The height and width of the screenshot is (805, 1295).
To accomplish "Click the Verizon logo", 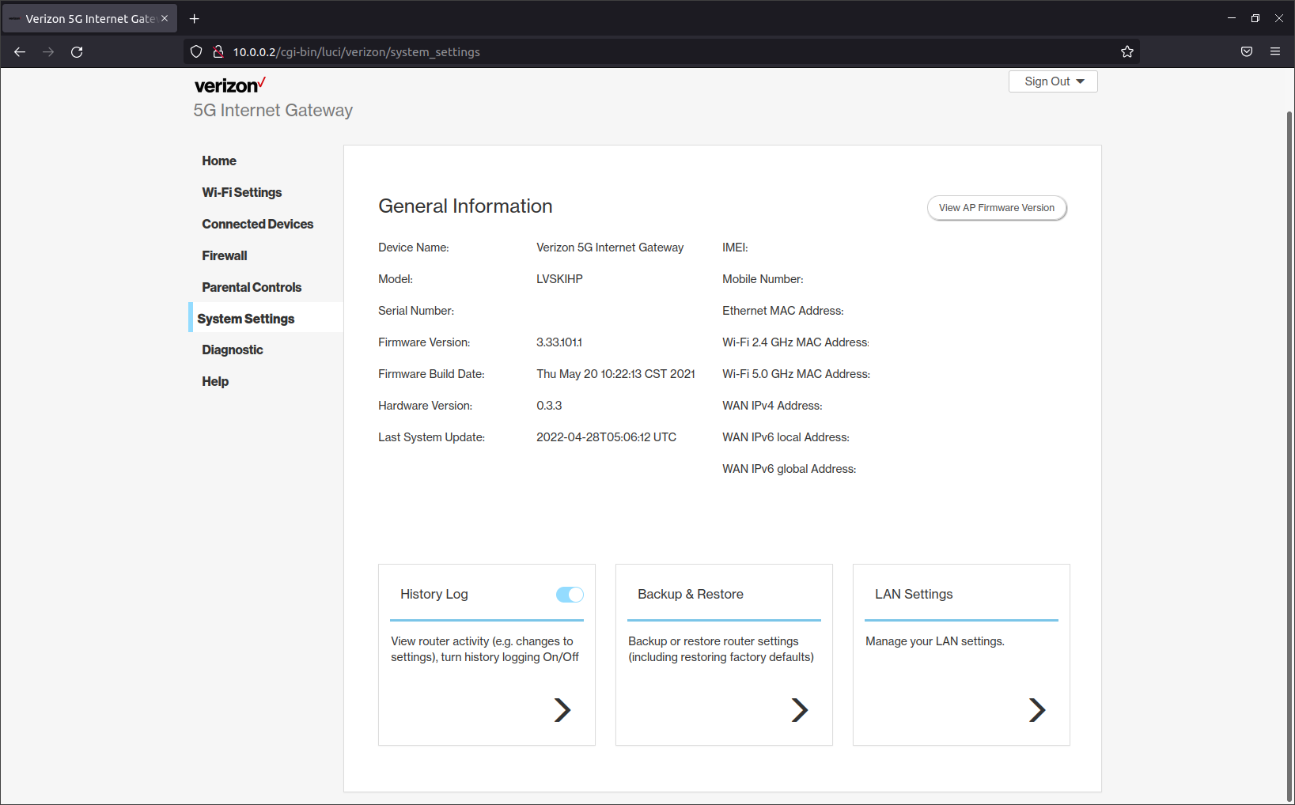I will (x=230, y=85).
